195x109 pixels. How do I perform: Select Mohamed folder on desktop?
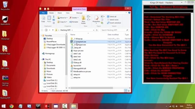point(5,35)
